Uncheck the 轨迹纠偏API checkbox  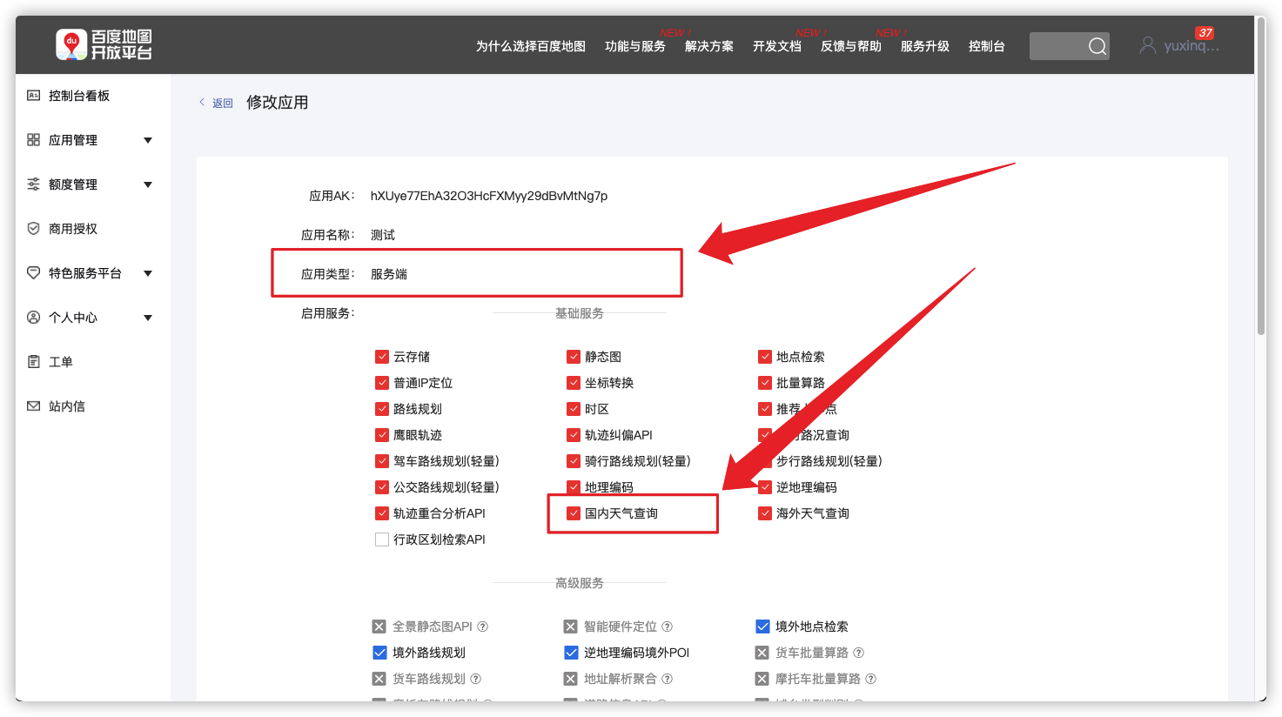[573, 435]
